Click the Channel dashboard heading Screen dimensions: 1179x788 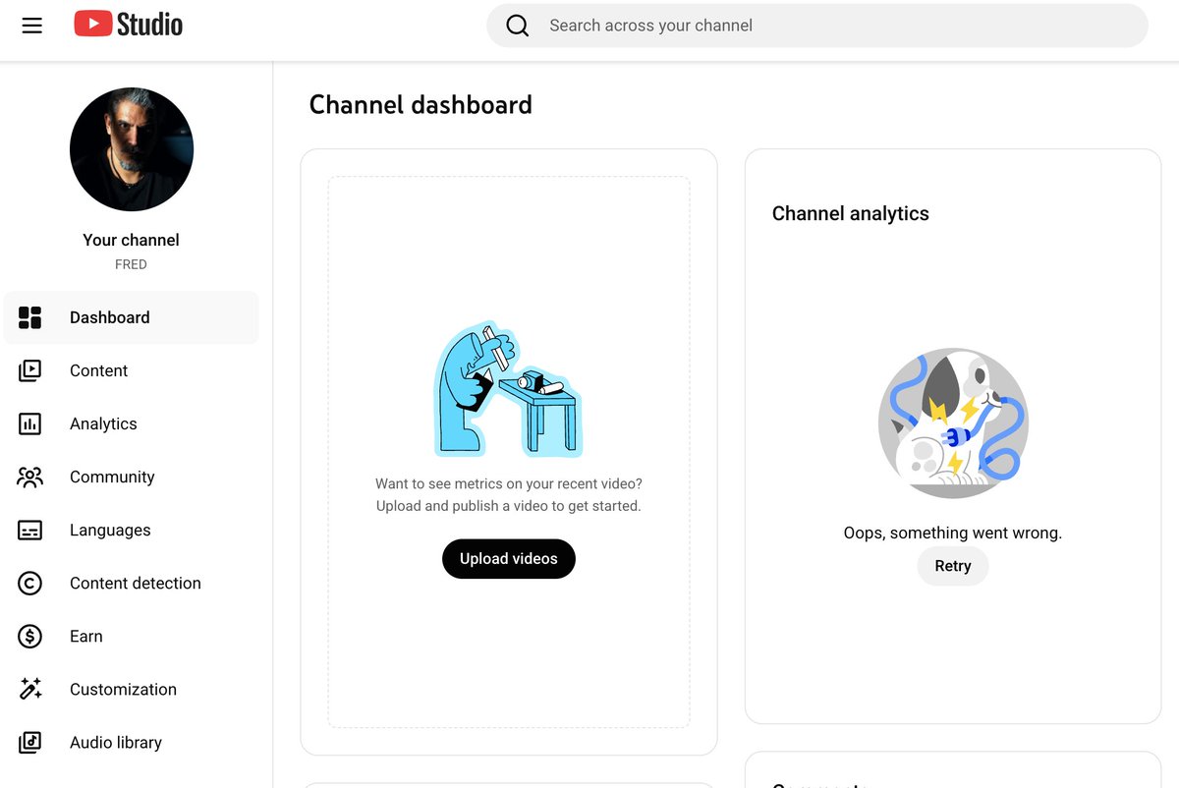[421, 105]
